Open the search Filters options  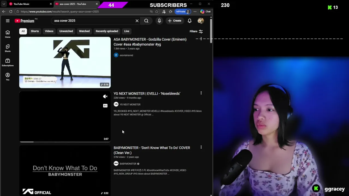click(196, 31)
